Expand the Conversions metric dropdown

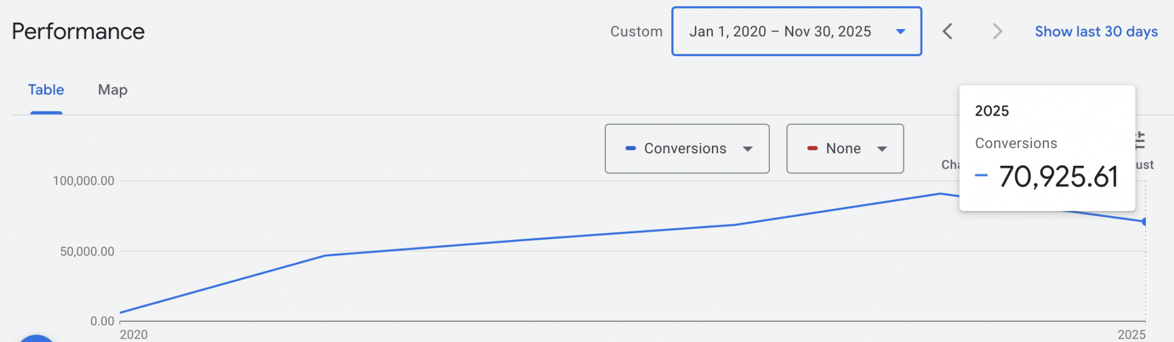tap(686, 149)
